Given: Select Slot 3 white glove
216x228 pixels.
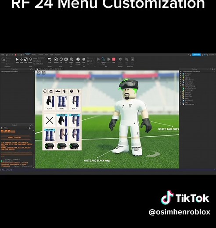Looking at the screenshot, I should 74,103.
